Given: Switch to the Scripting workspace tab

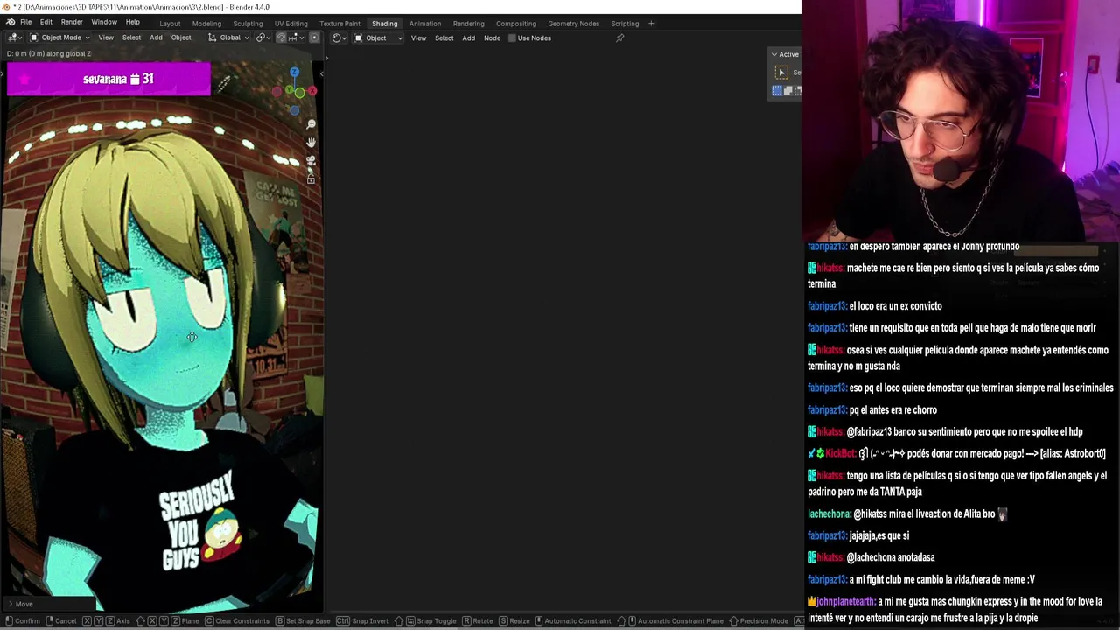Looking at the screenshot, I should [x=625, y=24].
